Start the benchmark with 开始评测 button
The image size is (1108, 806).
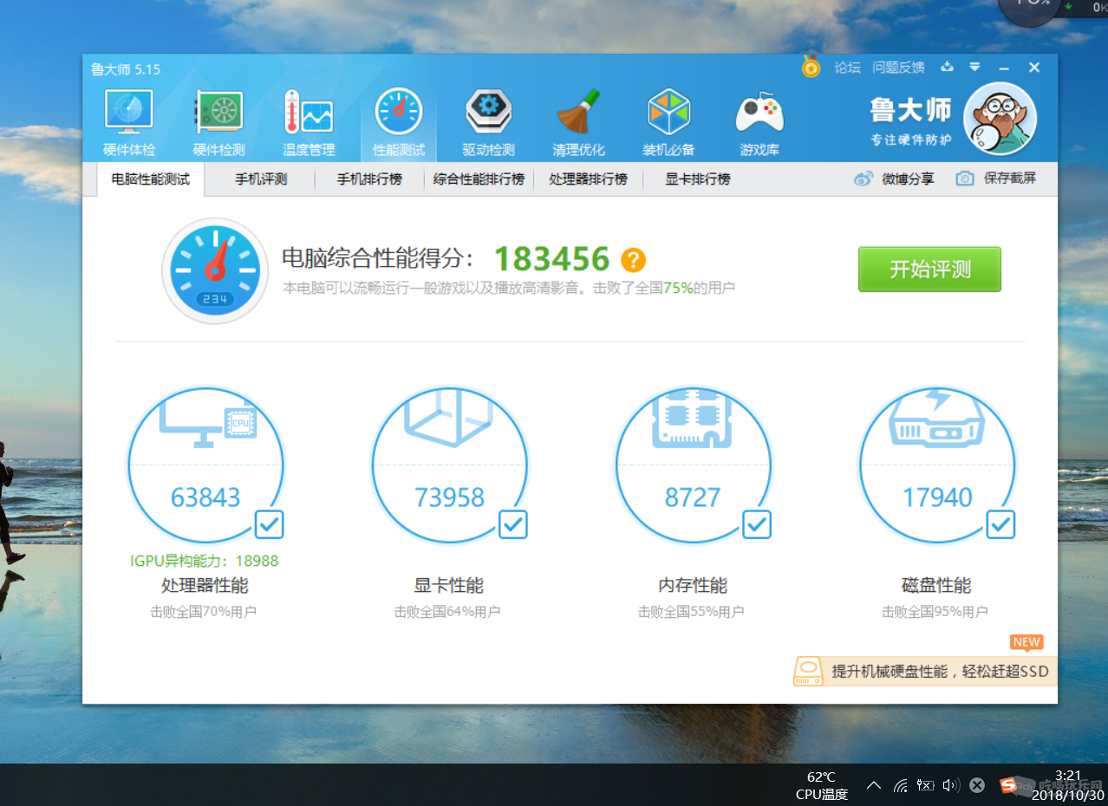[x=929, y=270]
